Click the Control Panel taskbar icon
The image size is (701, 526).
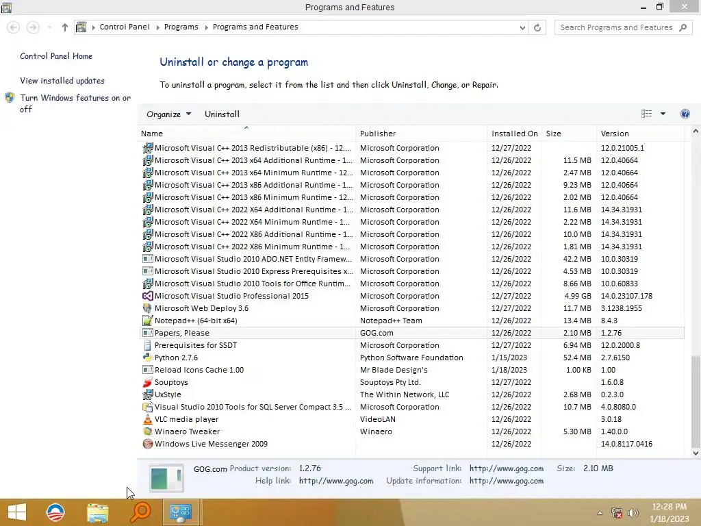181,512
